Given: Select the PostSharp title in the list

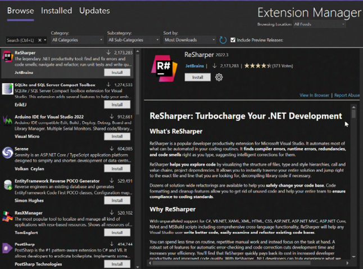Looking at the screenshot, I should coord(25,244).
